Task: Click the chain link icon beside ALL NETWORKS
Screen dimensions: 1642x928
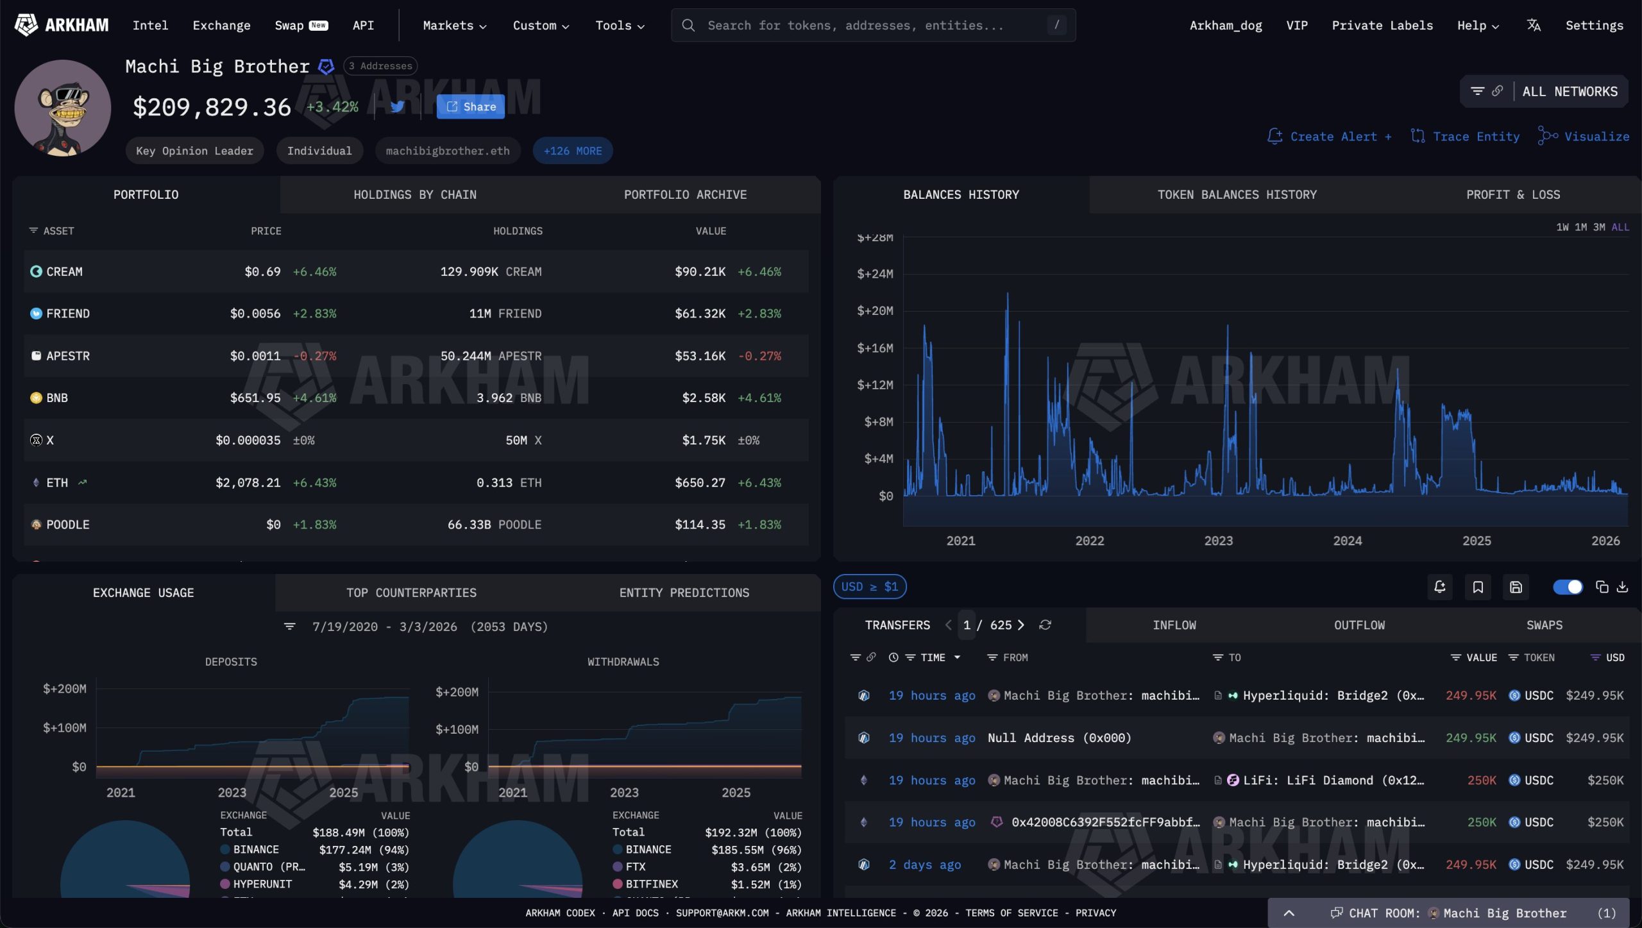Action: pyautogui.click(x=1498, y=91)
